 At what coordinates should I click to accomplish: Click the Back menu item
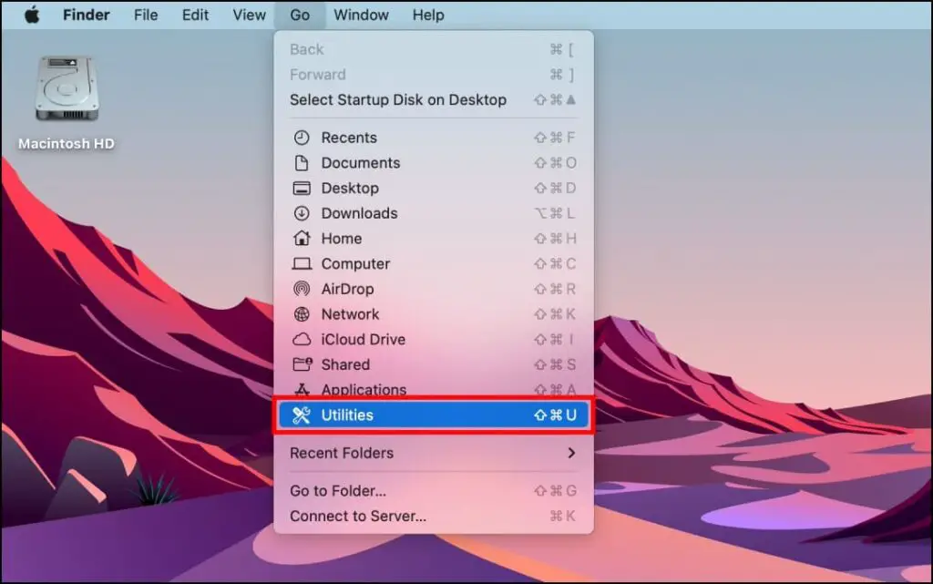tap(433, 49)
